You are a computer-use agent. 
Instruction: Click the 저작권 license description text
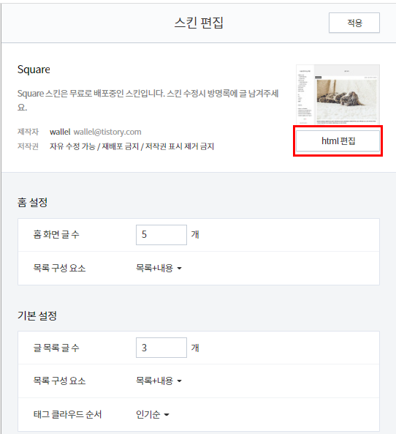[x=132, y=146]
